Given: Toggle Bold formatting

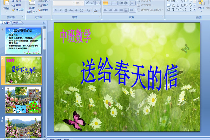Looking at the screenshot, I should click(56, 10).
